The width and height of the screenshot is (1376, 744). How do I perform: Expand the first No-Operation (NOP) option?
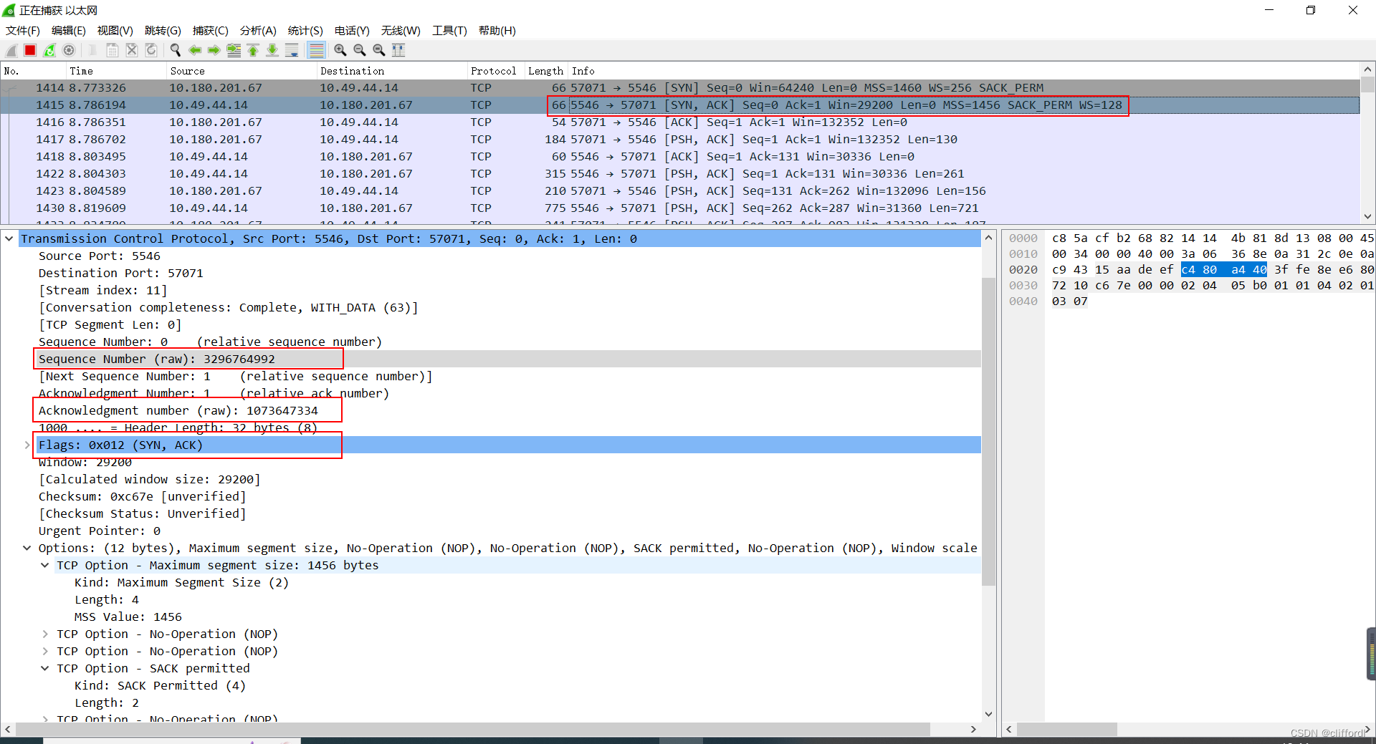click(x=45, y=634)
